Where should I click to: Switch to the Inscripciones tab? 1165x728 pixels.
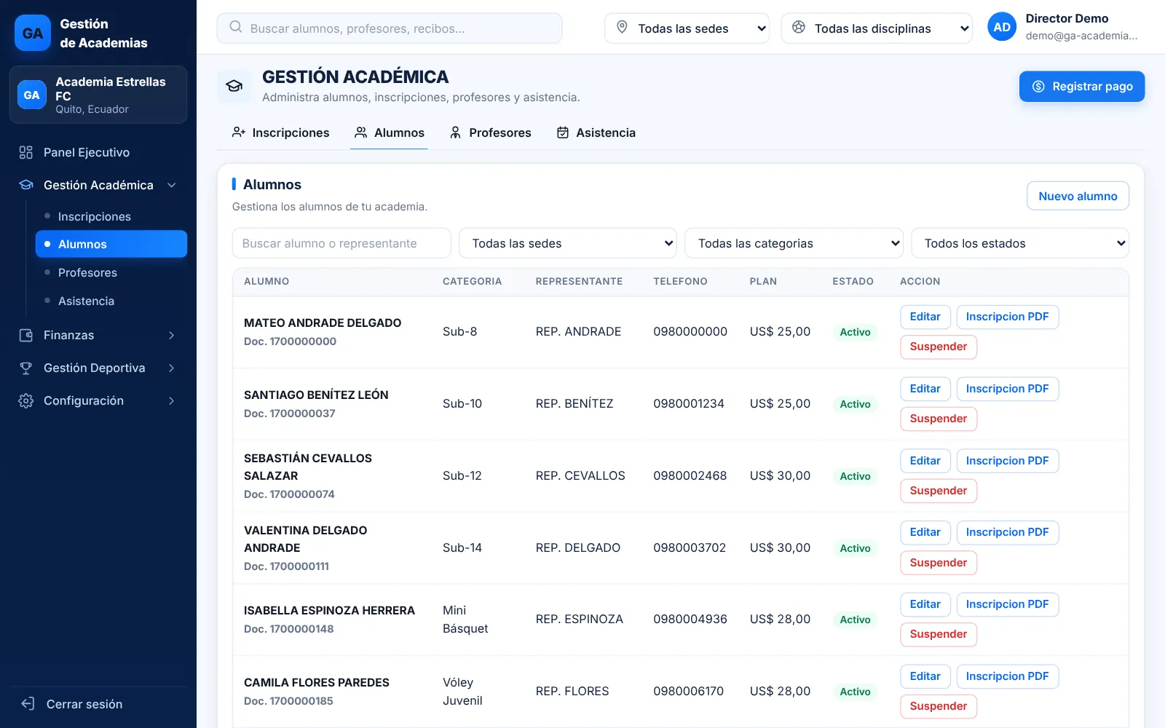pos(280,132)
